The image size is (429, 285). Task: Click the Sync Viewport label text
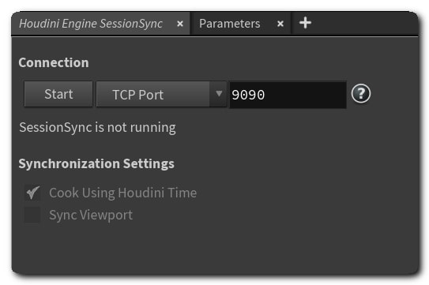click(x=91, y=215)
